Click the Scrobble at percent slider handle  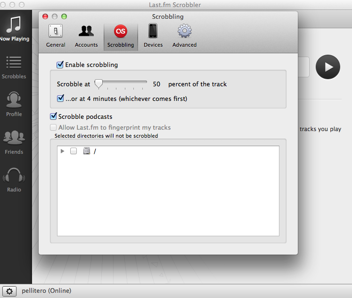click(98, 84)
